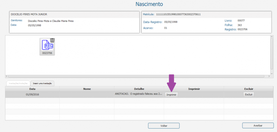Click the Imprimir column header

[194, 89]
